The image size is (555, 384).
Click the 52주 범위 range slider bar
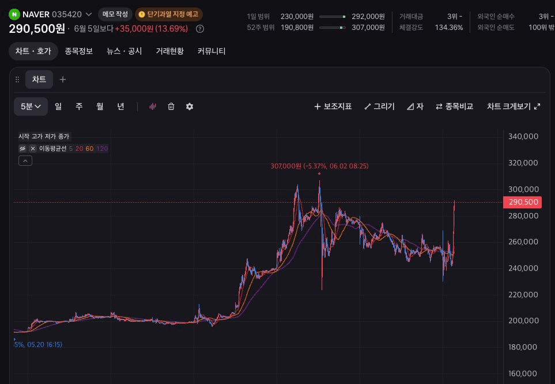pos(333,28)
